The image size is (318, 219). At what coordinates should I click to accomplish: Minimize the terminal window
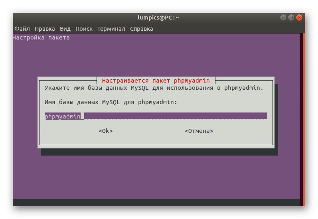(x=283, y=18)
